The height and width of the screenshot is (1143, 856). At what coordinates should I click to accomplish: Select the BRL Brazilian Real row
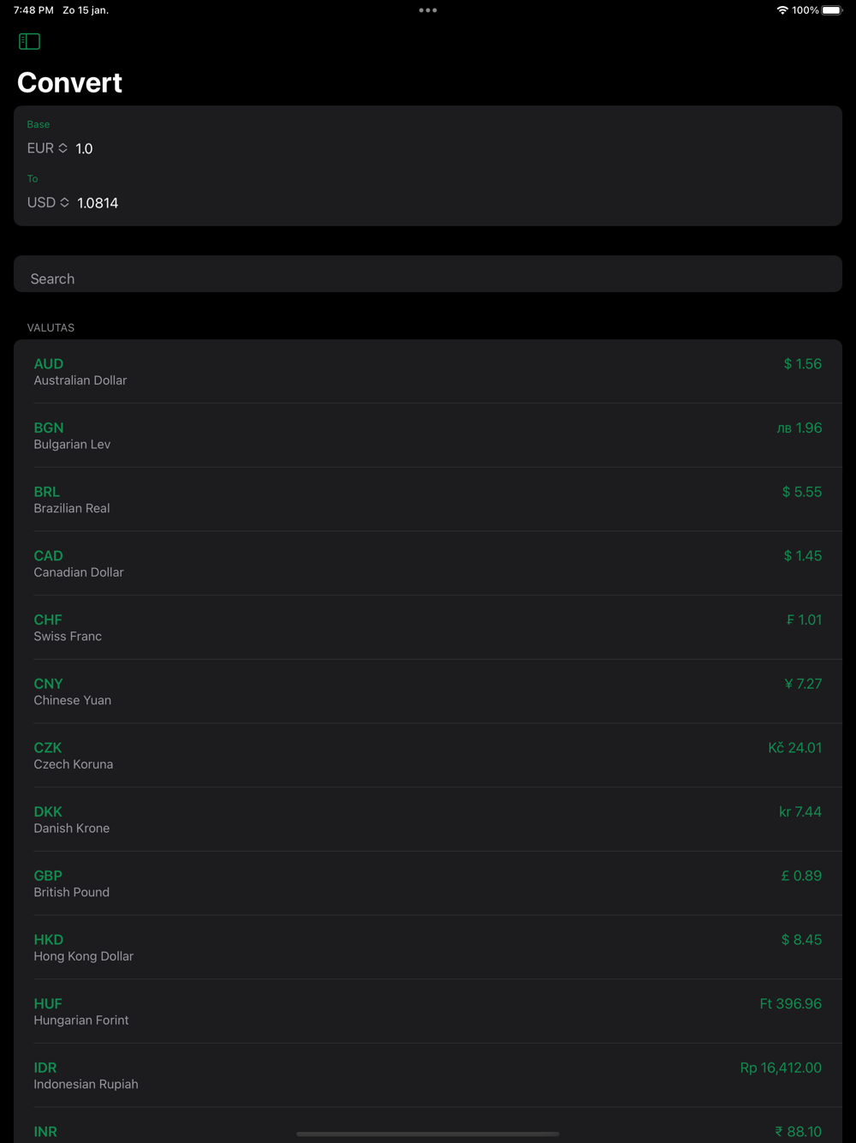point(428,500)
